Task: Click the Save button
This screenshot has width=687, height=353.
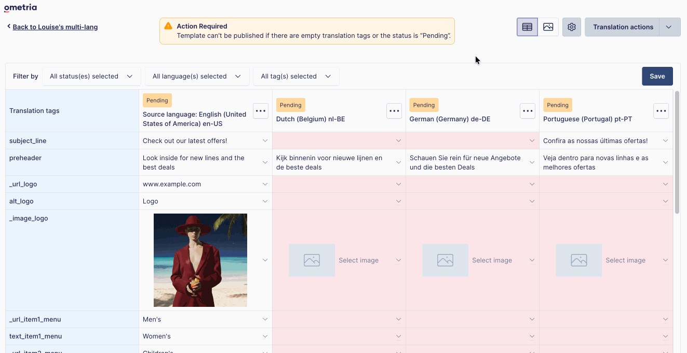Action: click(x=657, y=76)
